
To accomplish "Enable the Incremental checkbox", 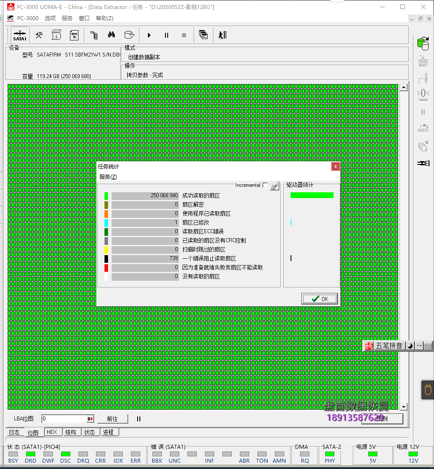I will coord(265,185).
